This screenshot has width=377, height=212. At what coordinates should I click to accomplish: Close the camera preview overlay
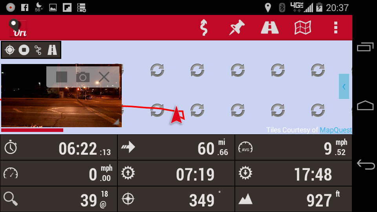(x=104, y=77)
